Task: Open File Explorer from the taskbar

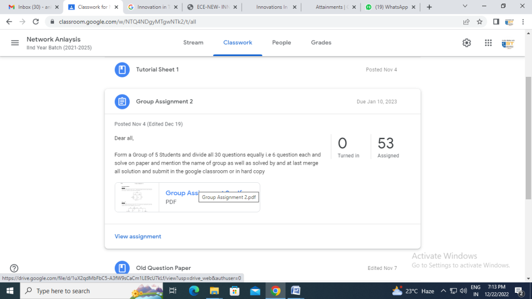Action: click(x=214, y=291)
